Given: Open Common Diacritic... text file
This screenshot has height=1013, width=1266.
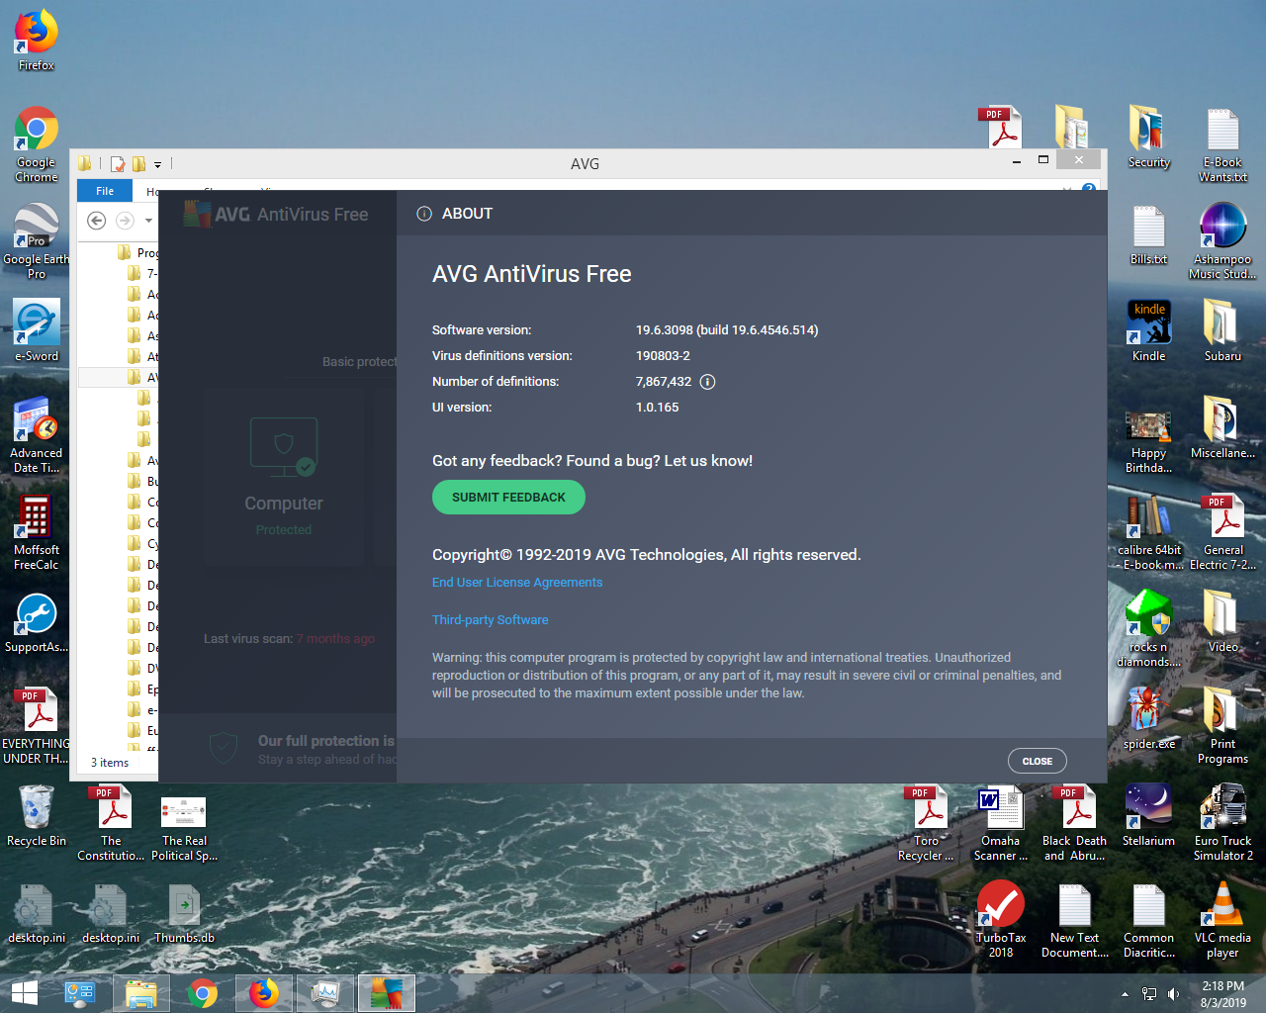Looking at the screenshot, I should point(1148,920).
